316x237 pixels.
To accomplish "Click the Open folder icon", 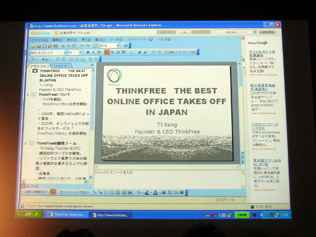I will point(39,46).
